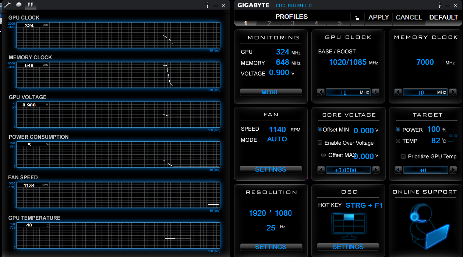The image size is (463, 257).
Task: Select the Offset MAX radio button
Action: pos(324,155)
